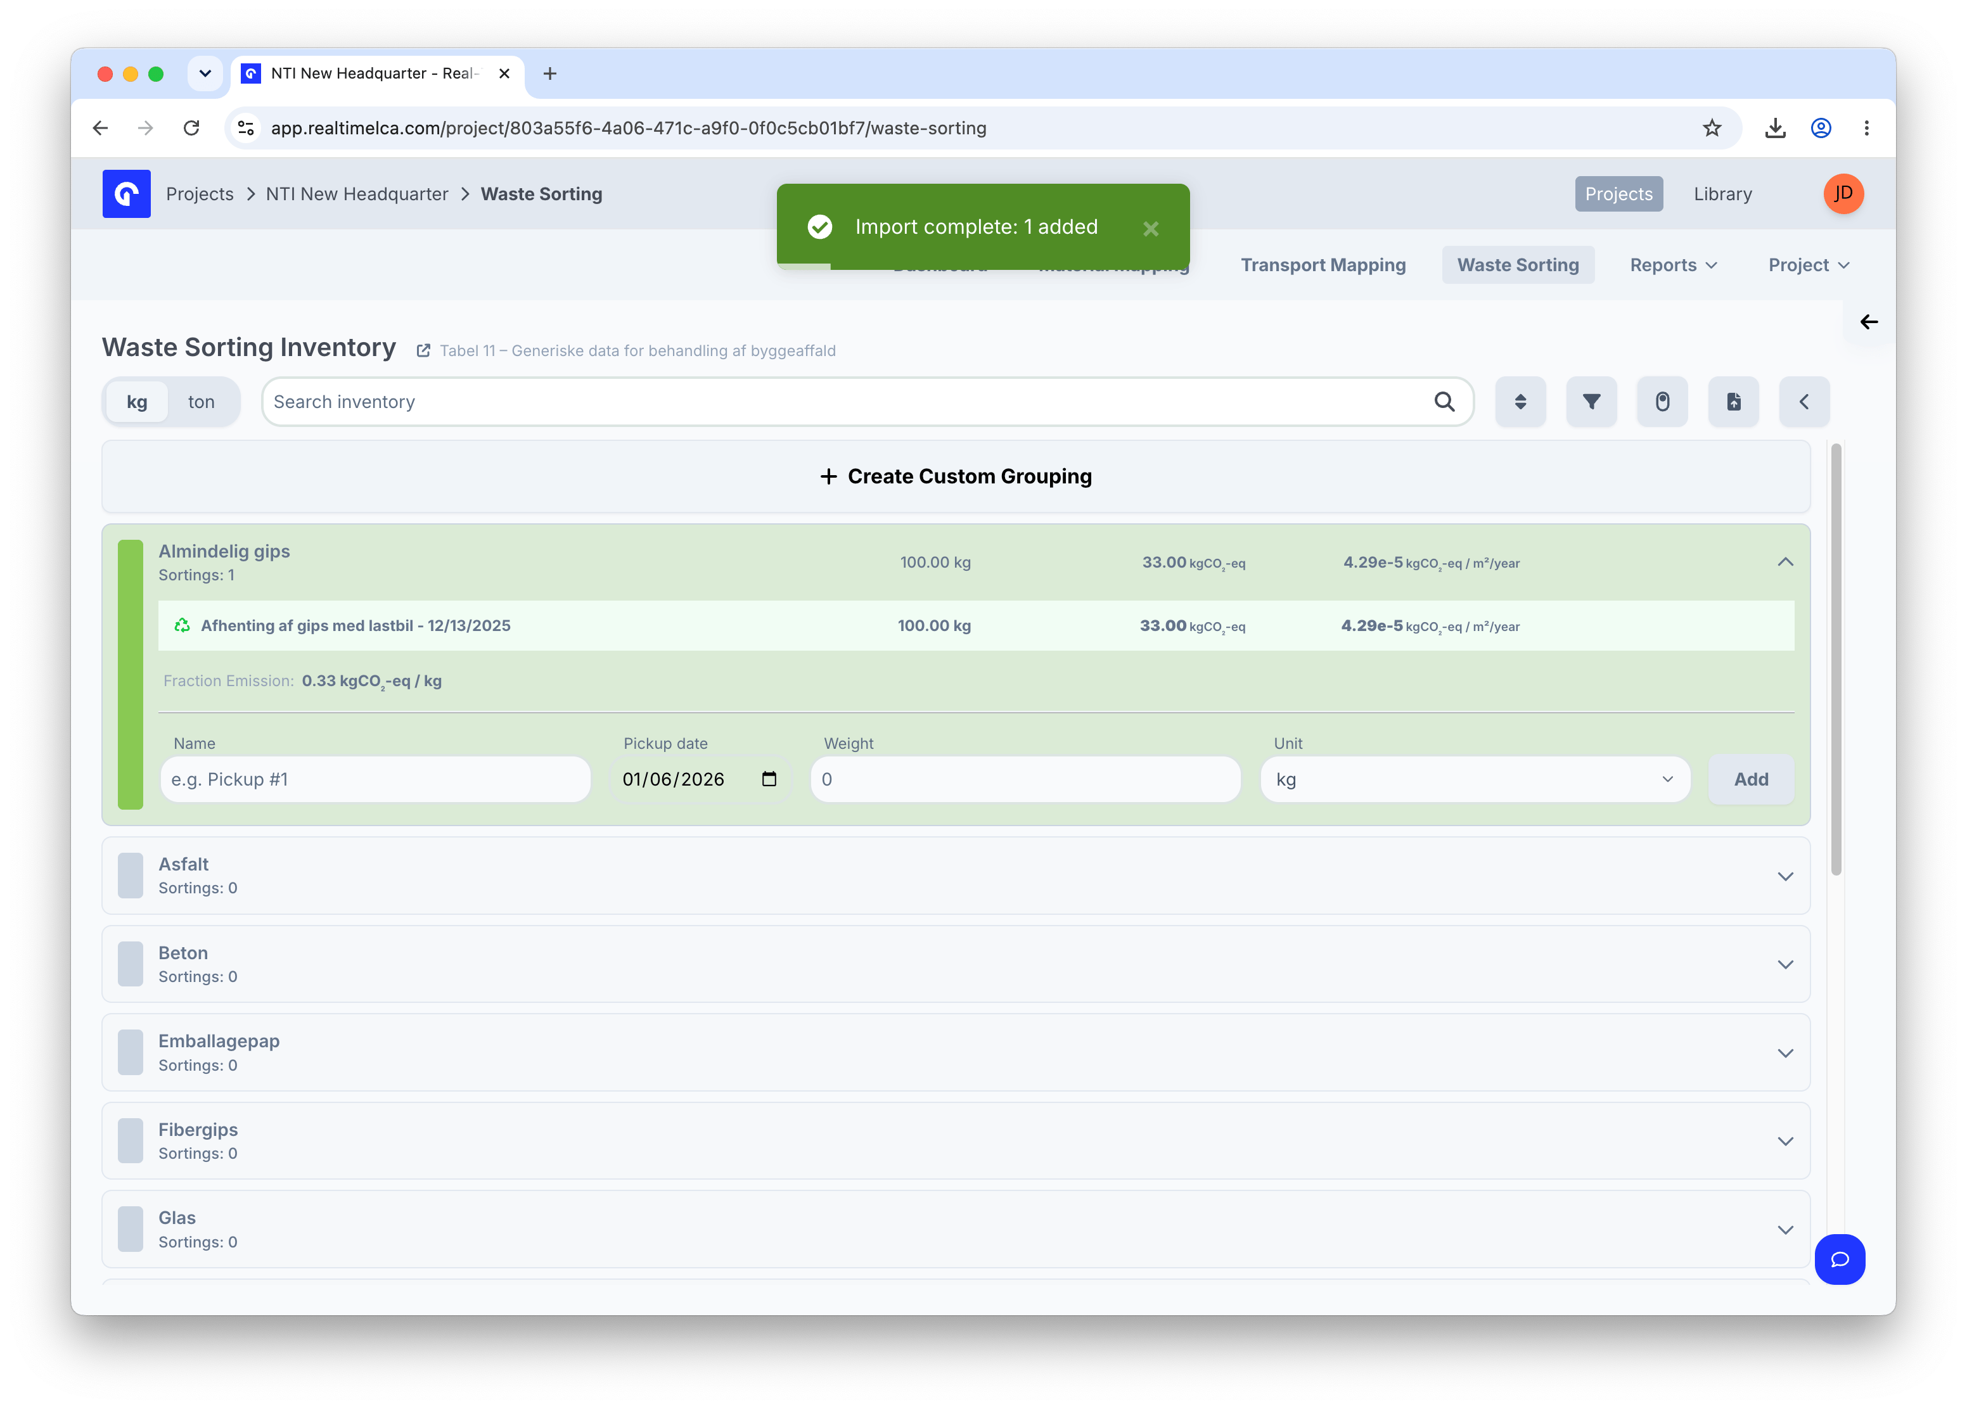Open the tab search dropdown arrow
Viewport: 1967px width, 1409px height.
coord(205,73)
